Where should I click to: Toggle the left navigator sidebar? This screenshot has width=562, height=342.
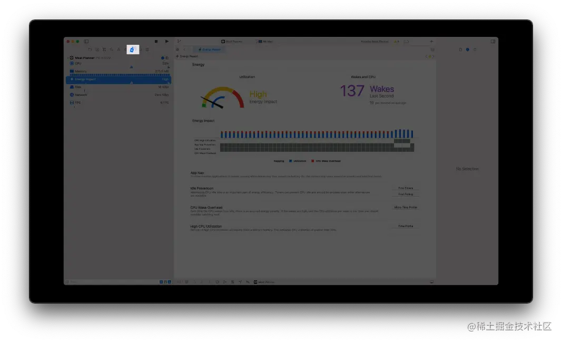point(86,42)
